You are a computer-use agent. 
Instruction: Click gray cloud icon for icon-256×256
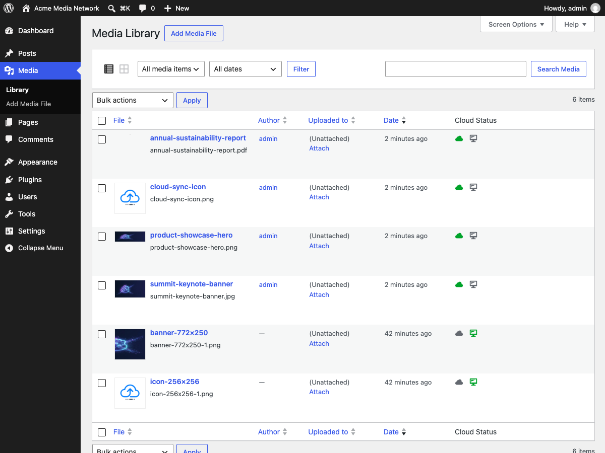(x=459, y=382)
